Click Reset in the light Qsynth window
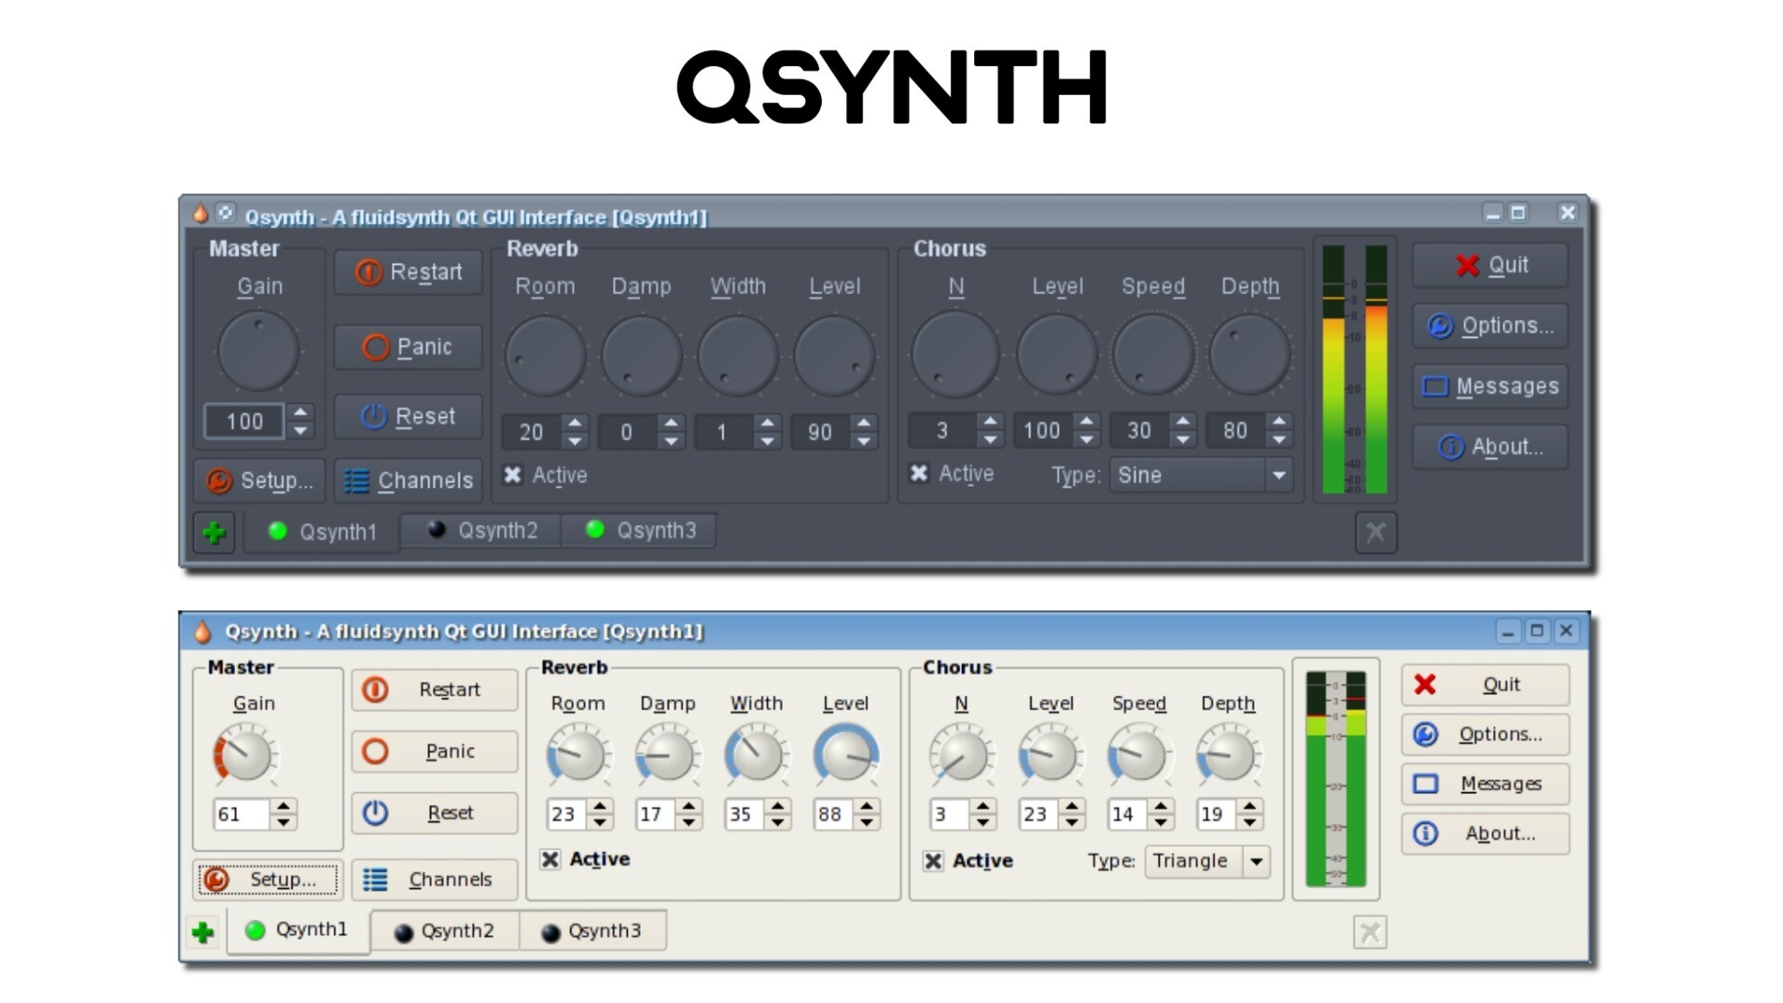The image size is (1783, 1003). tap(435, 813)
